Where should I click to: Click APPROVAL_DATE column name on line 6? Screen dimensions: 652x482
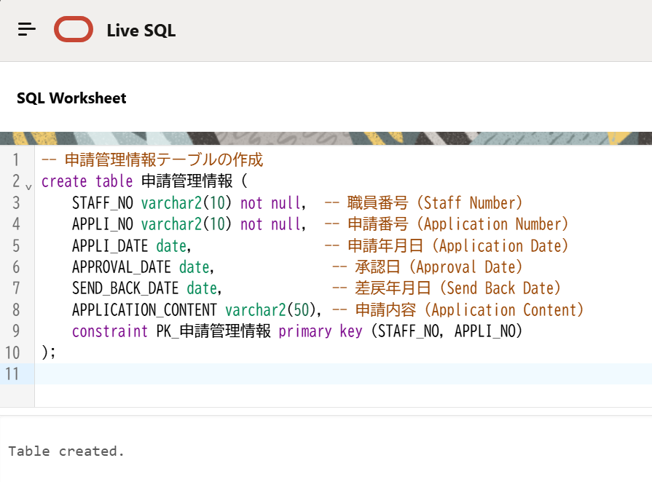[x=122, y=267]
